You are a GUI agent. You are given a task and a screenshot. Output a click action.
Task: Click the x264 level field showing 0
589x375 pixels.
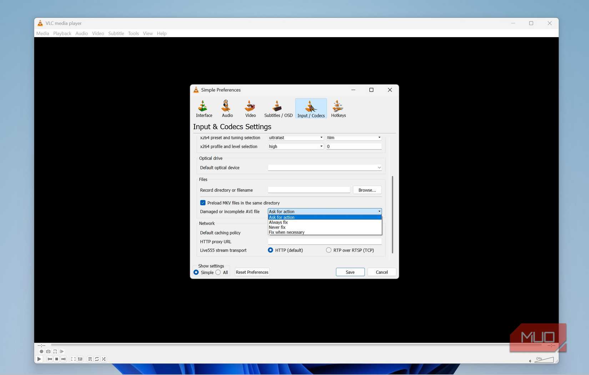[354, 147]
